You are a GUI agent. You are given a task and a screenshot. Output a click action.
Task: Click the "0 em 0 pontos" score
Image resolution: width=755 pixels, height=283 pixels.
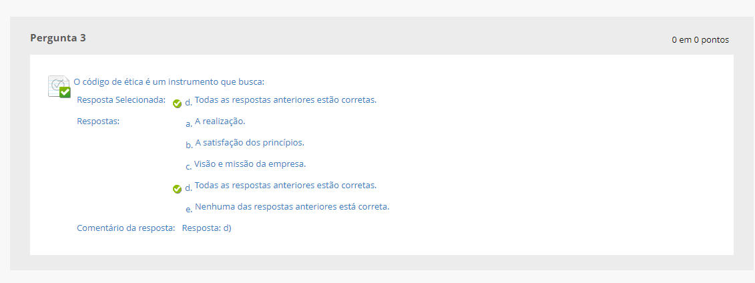tap(700, 40)
